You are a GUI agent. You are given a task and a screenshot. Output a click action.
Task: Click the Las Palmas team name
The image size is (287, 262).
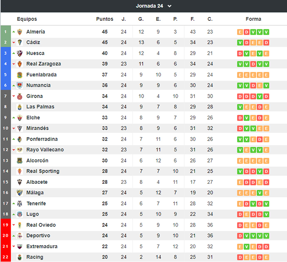pyautogui.click(x=40, y=106)
